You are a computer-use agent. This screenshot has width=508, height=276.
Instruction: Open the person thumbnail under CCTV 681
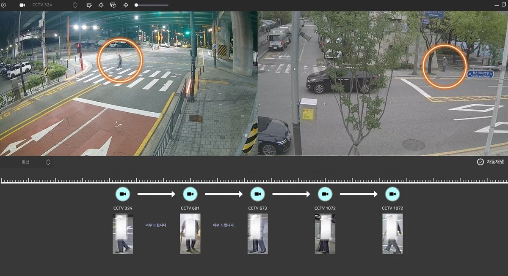190,233
